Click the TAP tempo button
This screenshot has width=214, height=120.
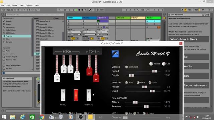point(4,10)
